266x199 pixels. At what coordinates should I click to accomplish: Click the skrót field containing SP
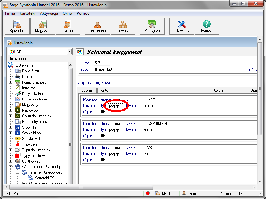coord(102,63)
